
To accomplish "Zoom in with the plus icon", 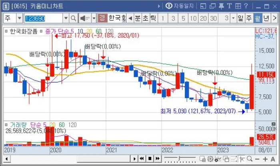I will click(265, 159).
